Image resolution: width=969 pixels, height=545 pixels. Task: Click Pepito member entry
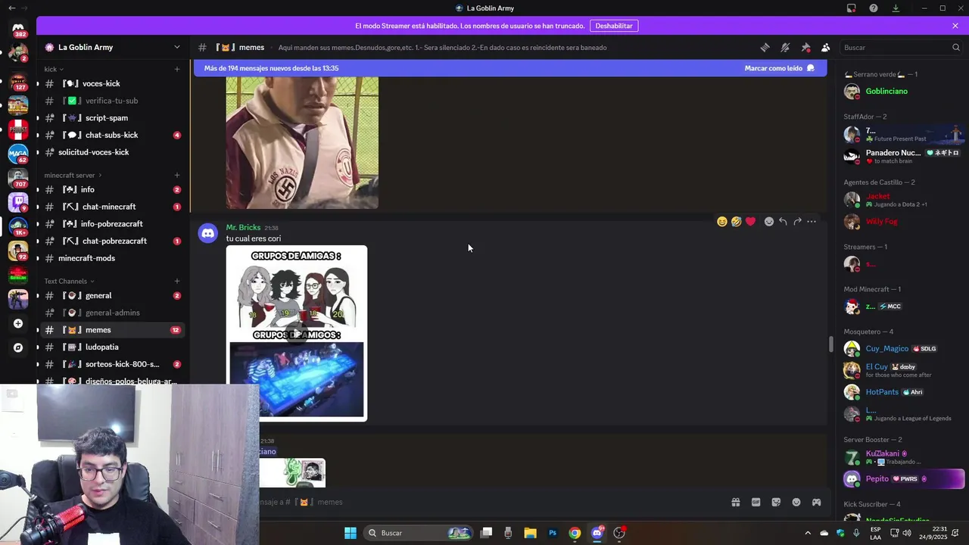point(902,479)
